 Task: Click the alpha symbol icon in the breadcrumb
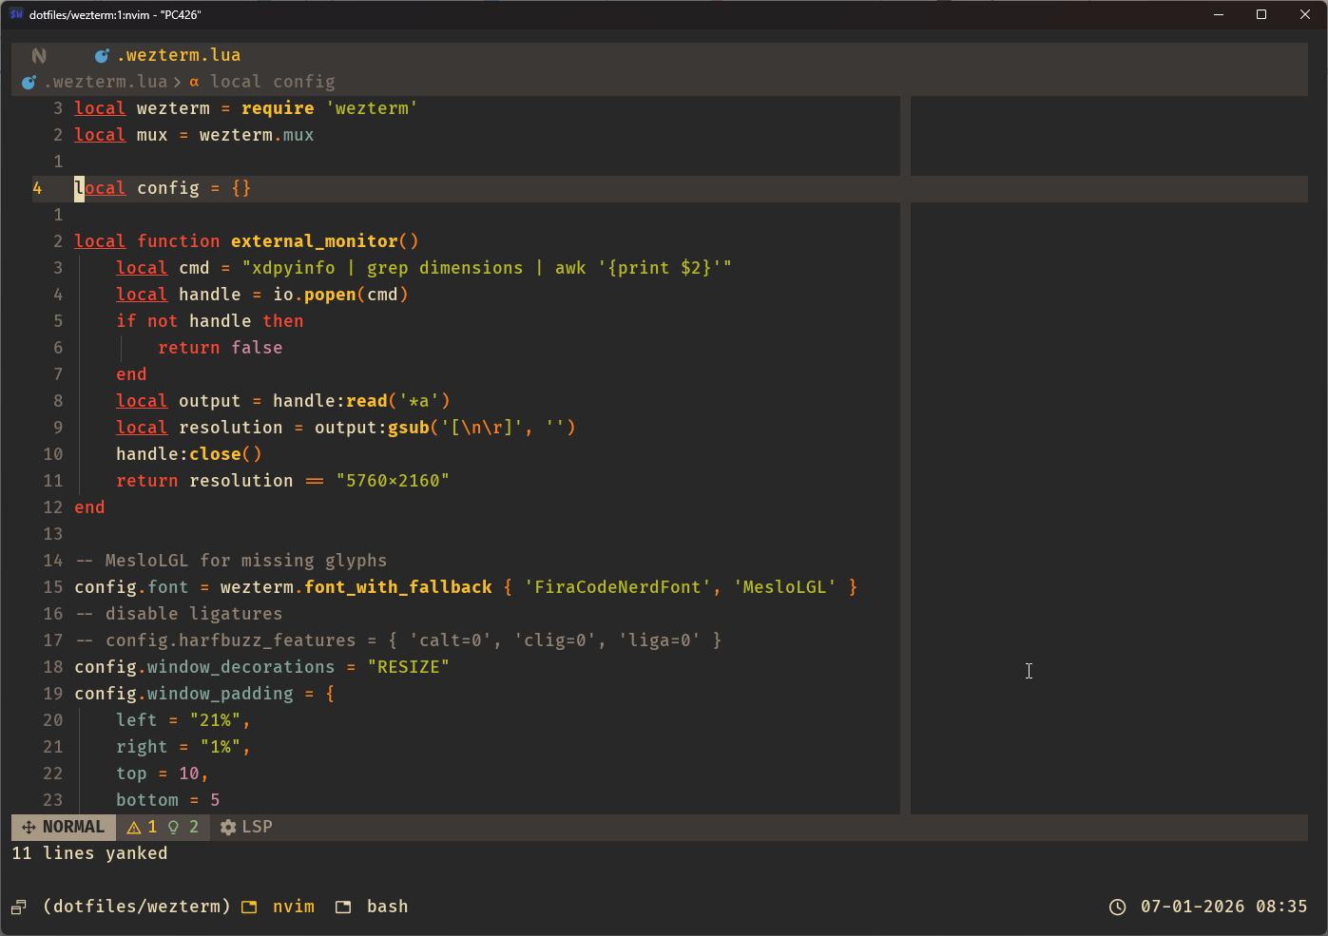pyautogui.click(x=194, y=82)
